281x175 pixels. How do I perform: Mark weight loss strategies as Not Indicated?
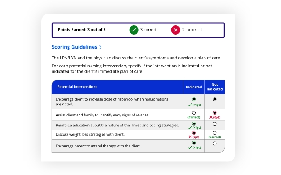pyautogui.click(x=215, y=133)
